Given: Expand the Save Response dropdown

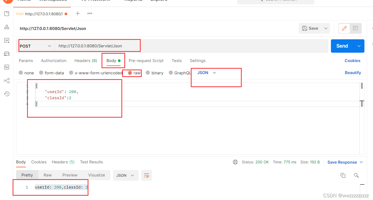Looking at the screenshot, I should tap(361, 162).
